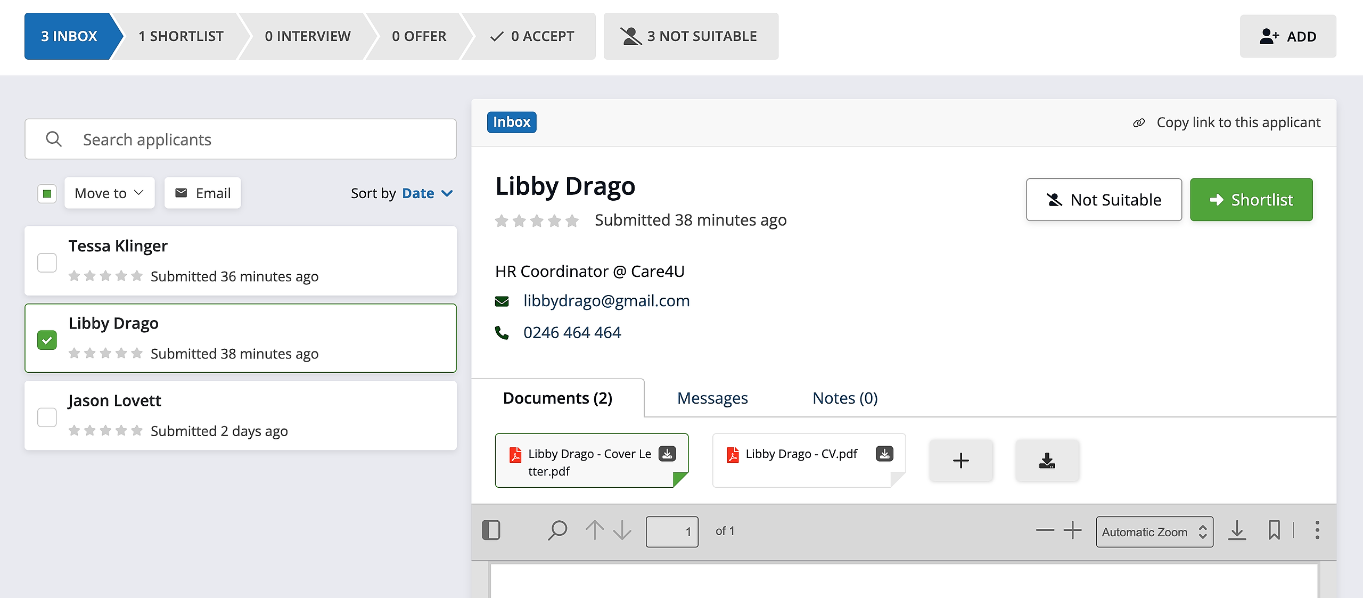
Task: Click Copy link to this applicant
Action: click(1227, 122)
